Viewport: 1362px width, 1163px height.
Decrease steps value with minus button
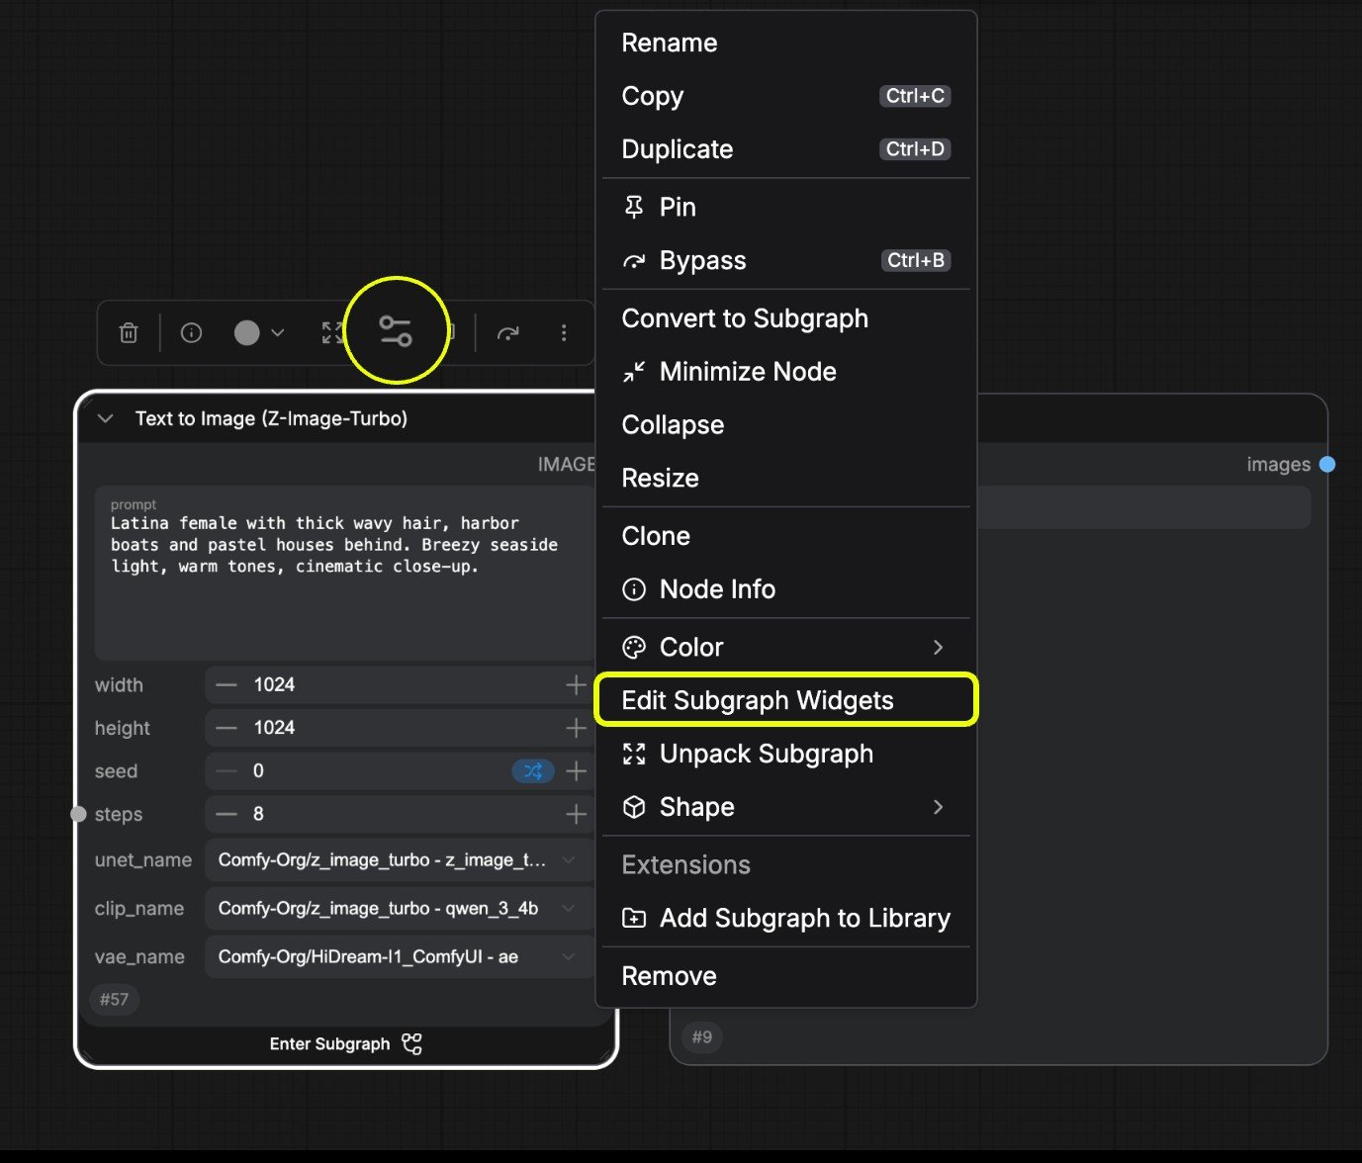[x=227, y=814]
